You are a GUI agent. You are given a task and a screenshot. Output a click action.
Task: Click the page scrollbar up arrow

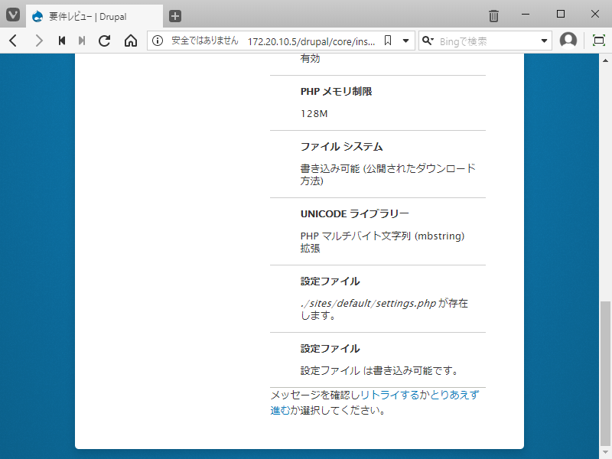point(605,60)
